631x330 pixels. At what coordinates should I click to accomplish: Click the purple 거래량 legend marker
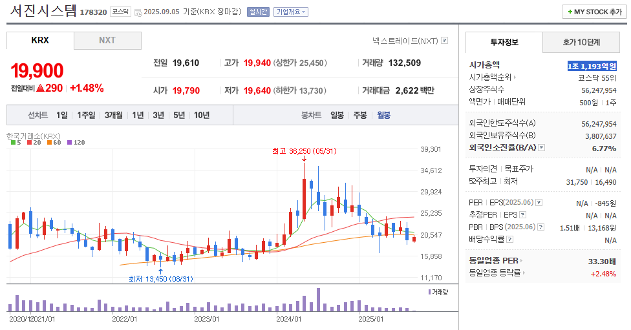click(429, 292)
